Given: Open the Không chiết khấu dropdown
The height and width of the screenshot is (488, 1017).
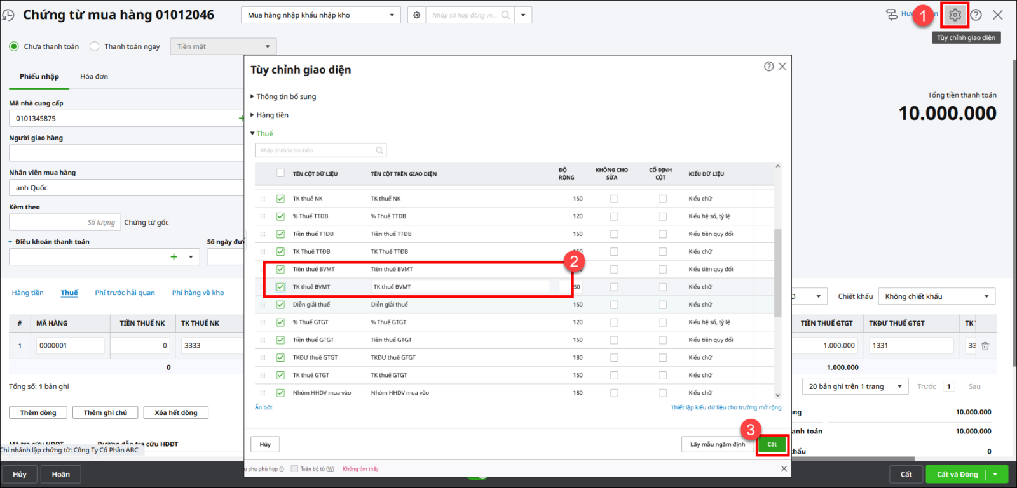Looking at the screenshot, I should [936, 296].
